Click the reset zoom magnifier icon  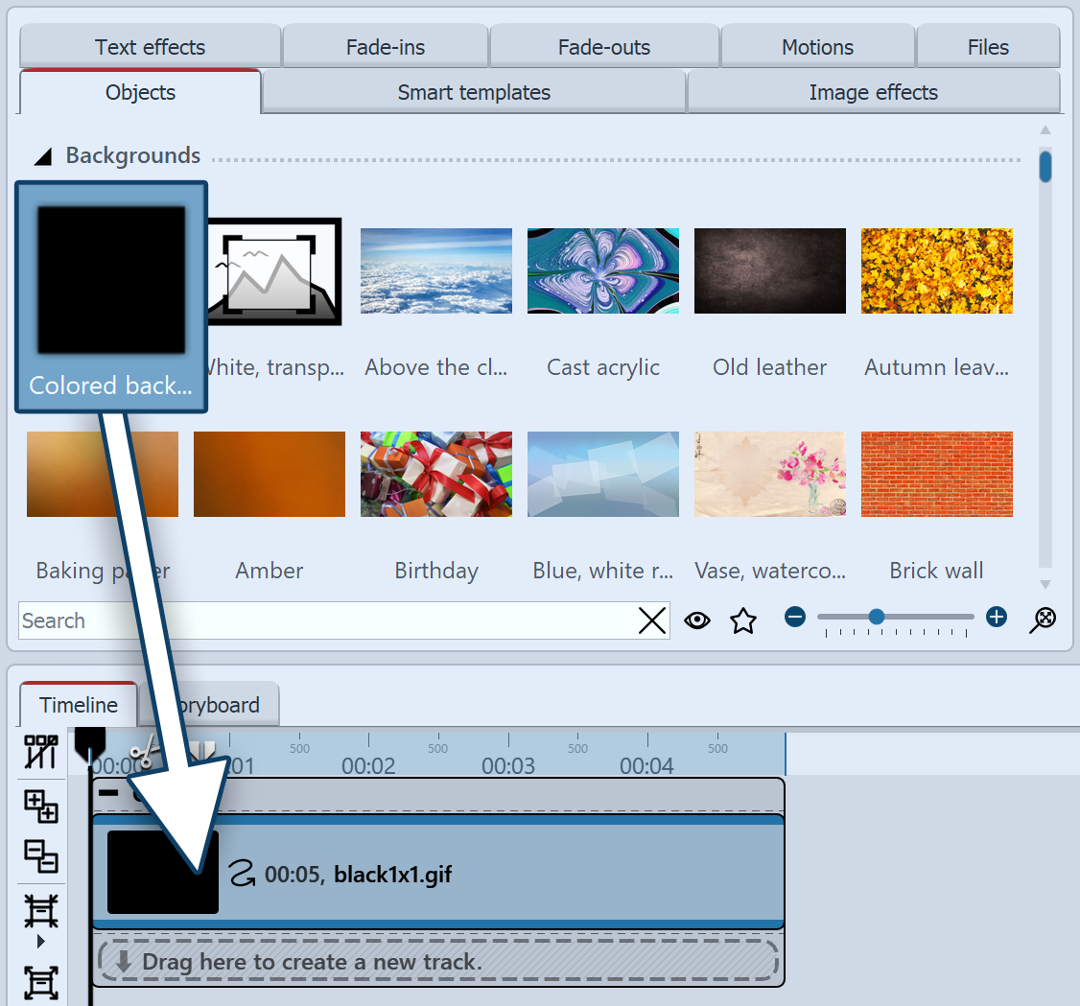(x=1043, y=620)
